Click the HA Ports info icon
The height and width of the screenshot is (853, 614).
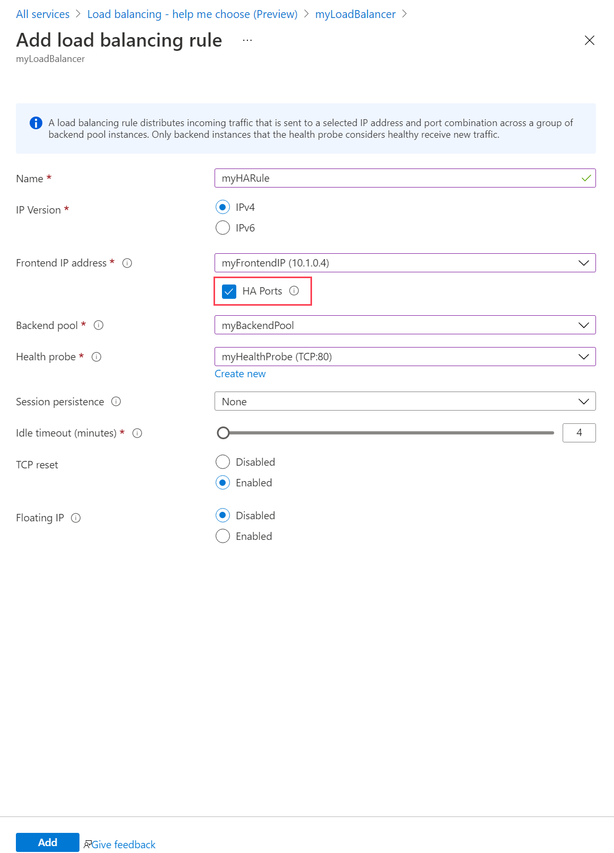[x=294, y=290]
